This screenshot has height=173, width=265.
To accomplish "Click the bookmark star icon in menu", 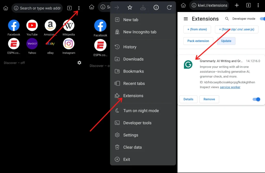I will [130, 7].
